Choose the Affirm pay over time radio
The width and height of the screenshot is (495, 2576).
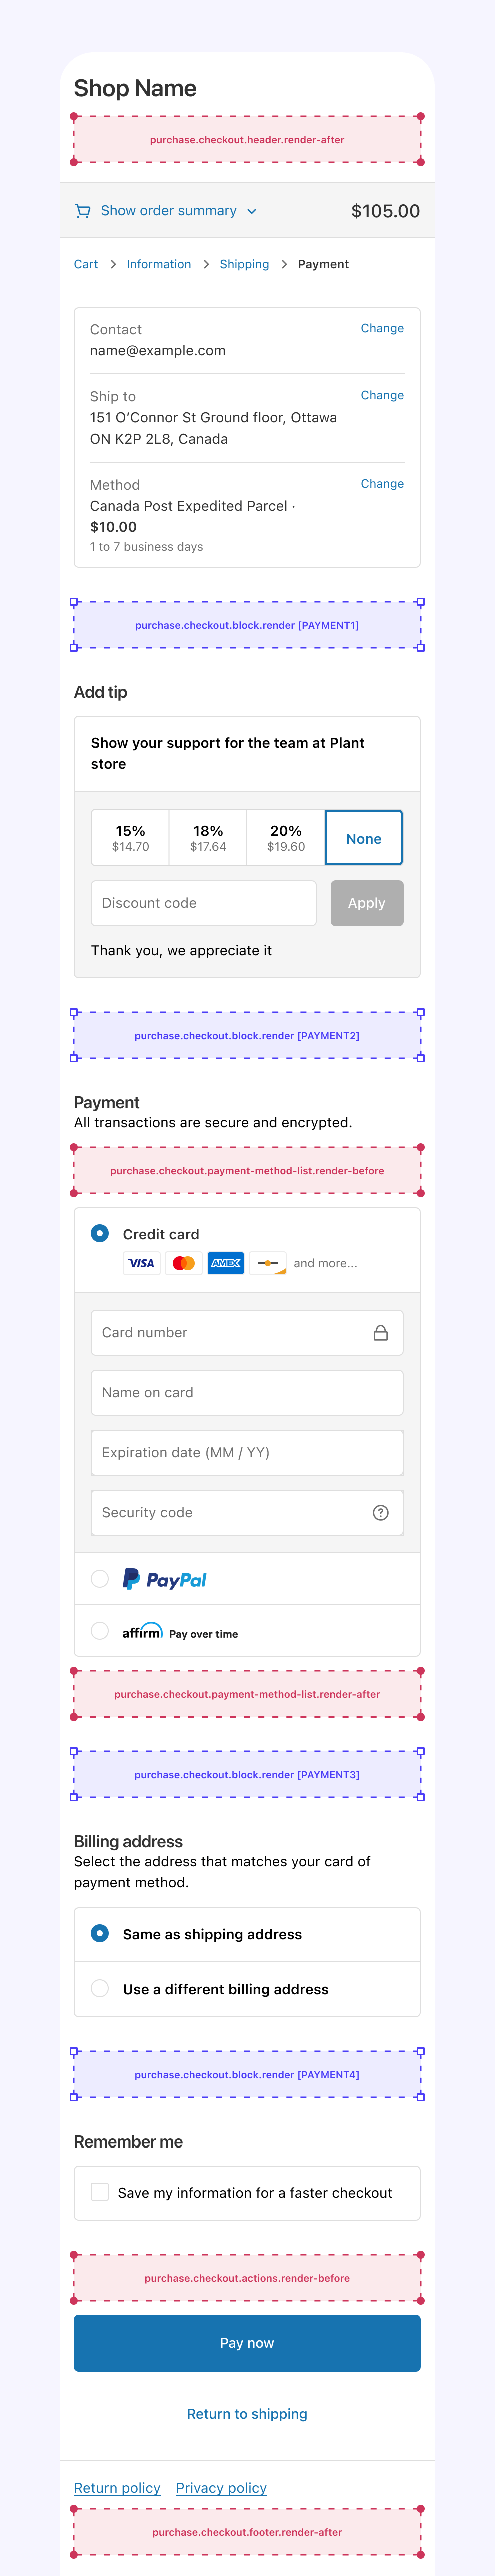(x=100, y=1631)
